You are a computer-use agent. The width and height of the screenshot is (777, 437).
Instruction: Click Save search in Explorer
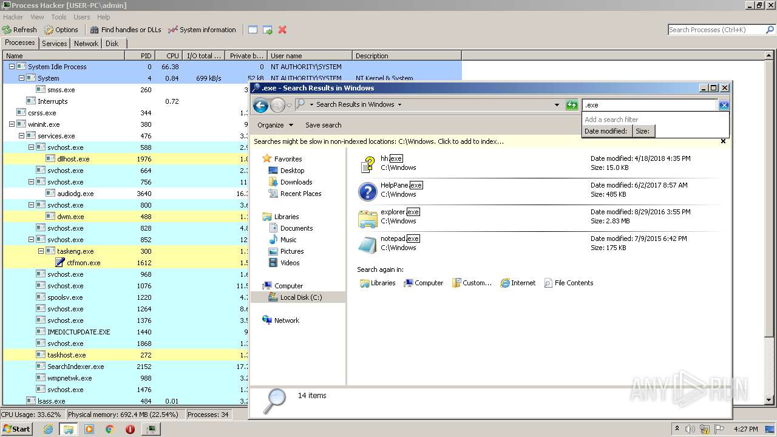323,125
